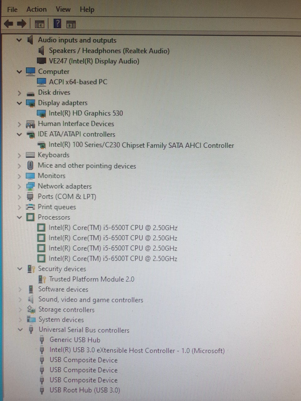Click the Mice and pointing devices icon

coord(30,165)
